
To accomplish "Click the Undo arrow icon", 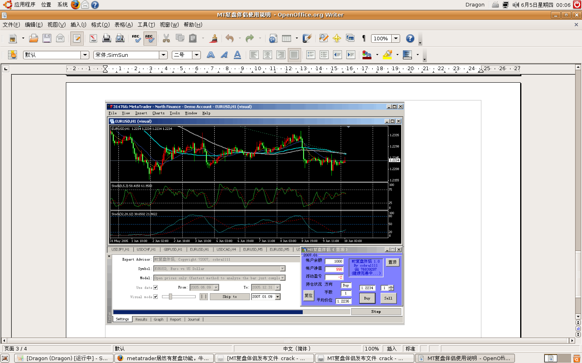I will click(230, 38).
